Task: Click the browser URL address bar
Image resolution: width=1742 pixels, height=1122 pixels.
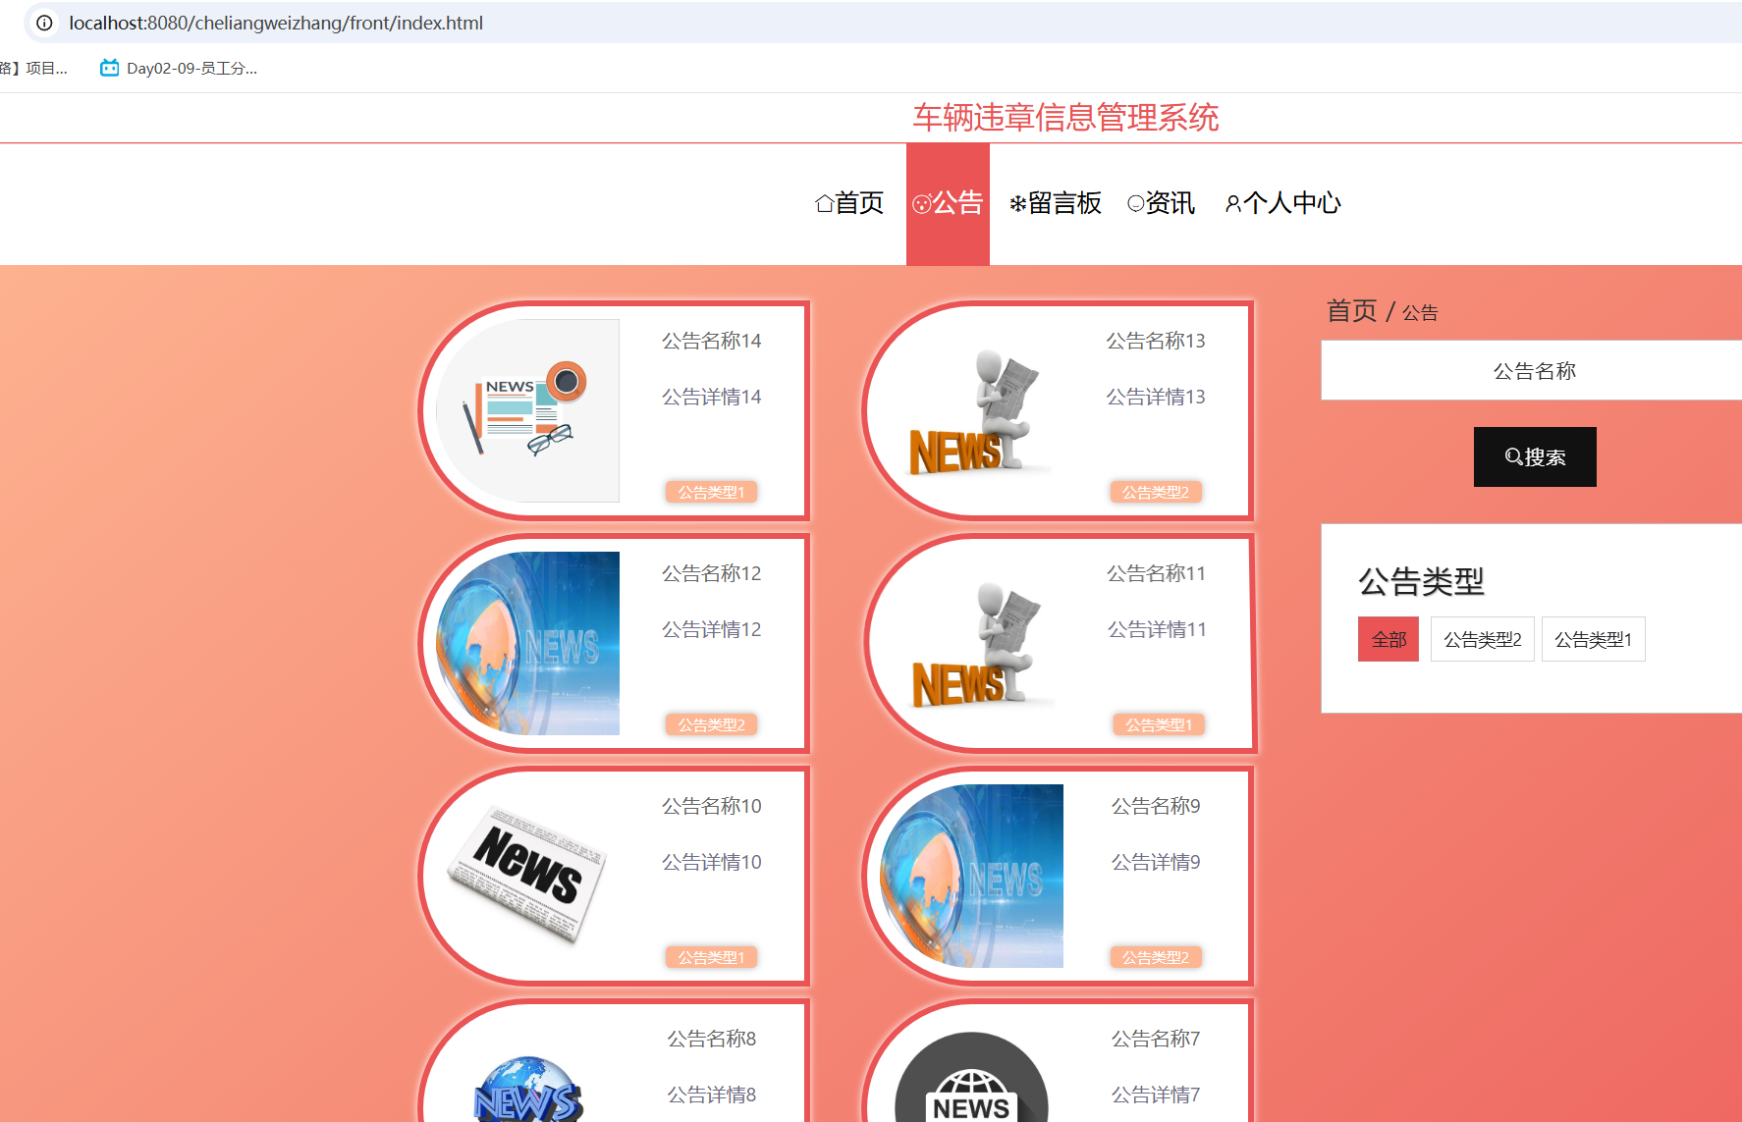Action: (884, 23)
